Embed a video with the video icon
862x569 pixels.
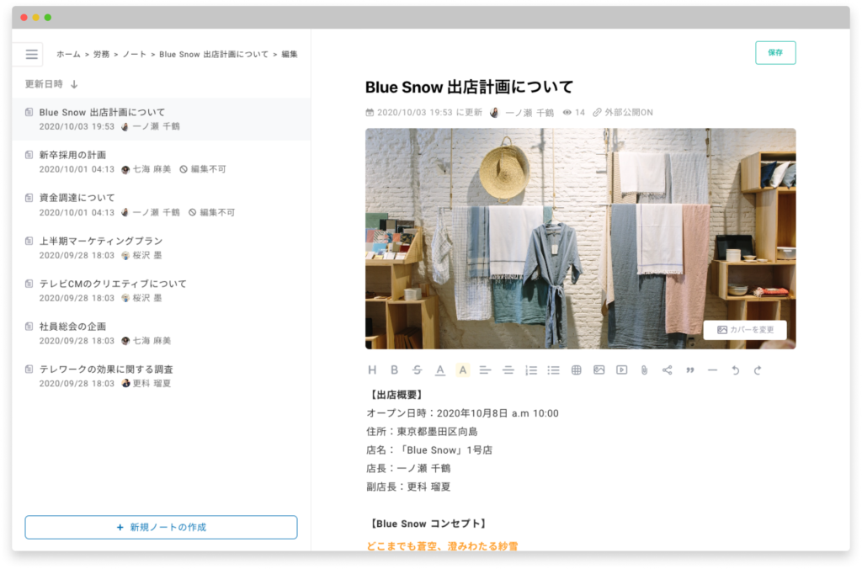click(623, 369)
